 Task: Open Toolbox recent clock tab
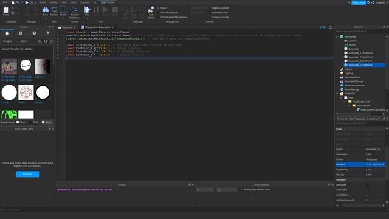coord(34,33)
